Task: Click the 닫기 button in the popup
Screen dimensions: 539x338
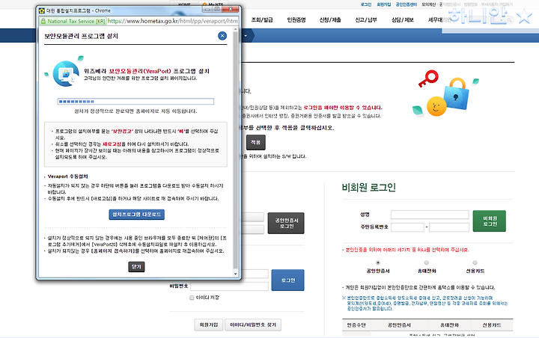Action: coord(136,267)
